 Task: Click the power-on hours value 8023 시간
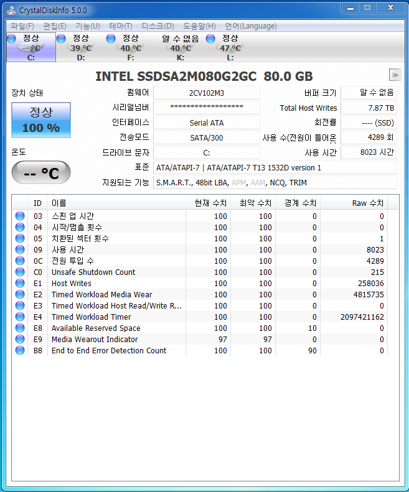369,152
